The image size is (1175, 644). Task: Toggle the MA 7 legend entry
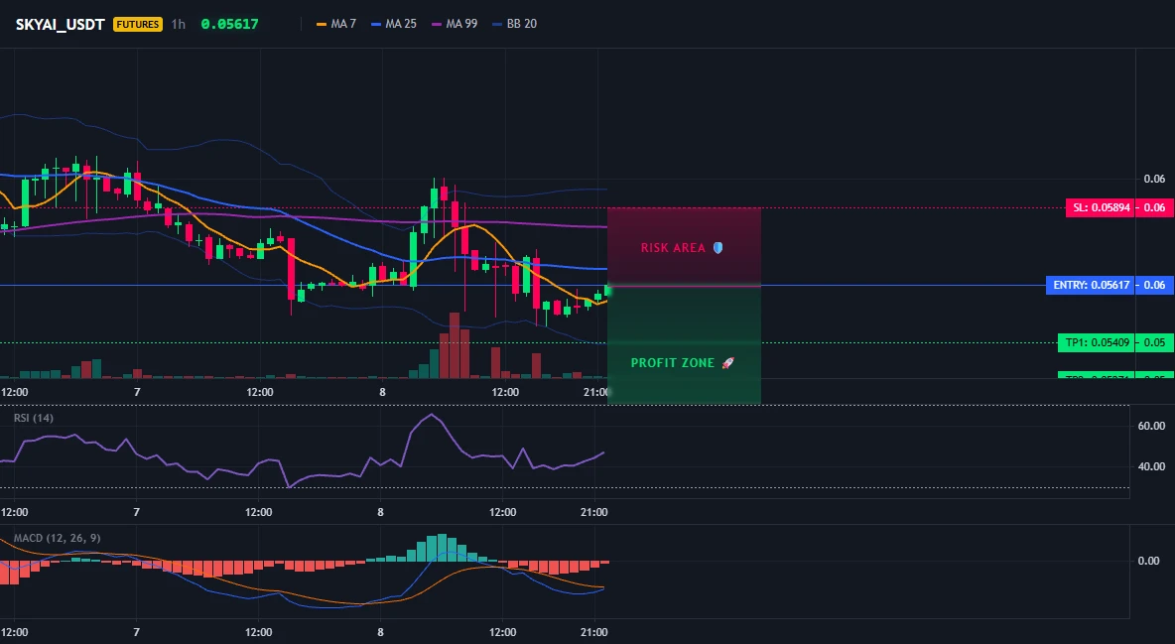click(336, 24)
